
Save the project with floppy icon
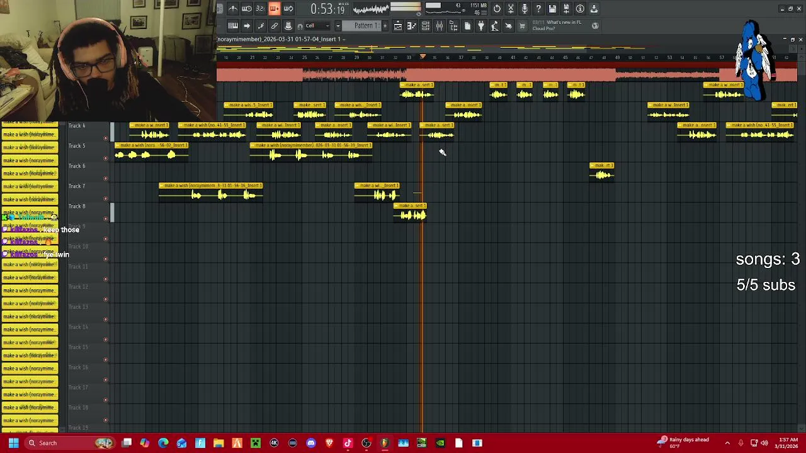(x=552, y=9)
